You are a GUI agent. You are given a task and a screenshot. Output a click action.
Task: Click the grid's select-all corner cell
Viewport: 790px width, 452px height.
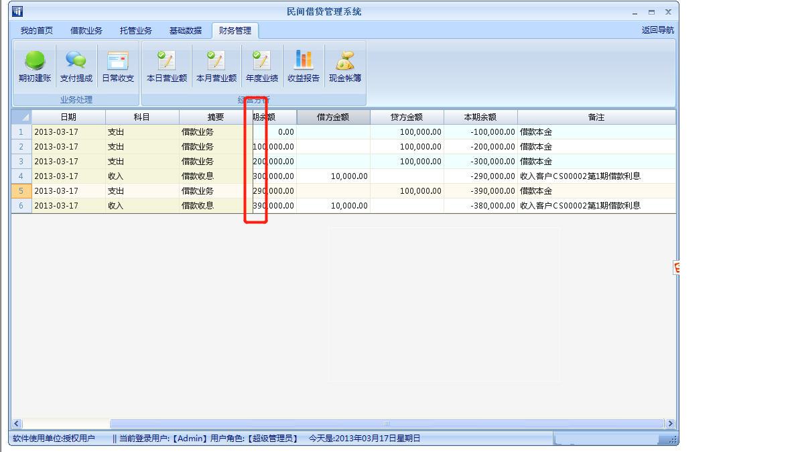pos(21,117)
